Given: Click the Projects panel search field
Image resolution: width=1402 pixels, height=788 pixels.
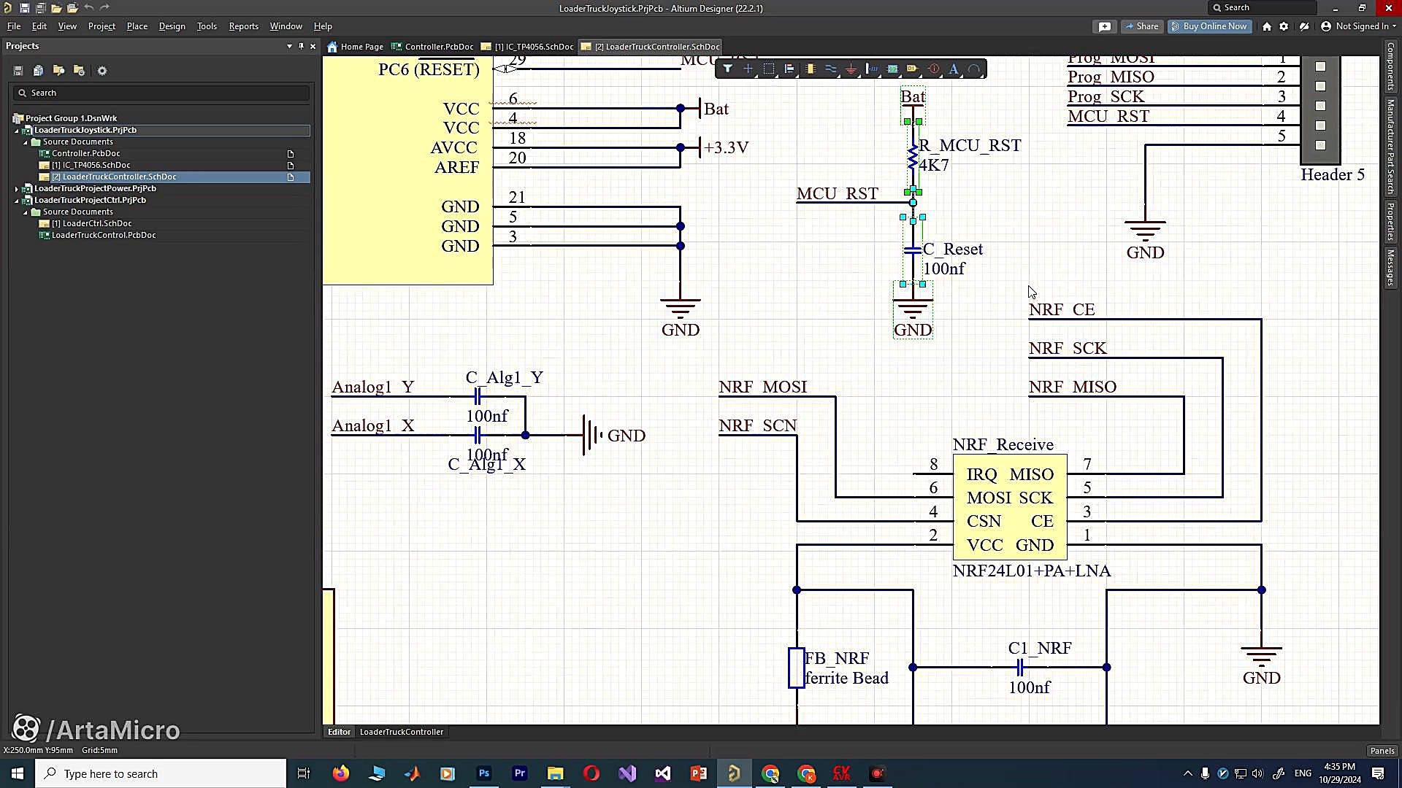Looking at the screenshot, I should tap(161, 93).
